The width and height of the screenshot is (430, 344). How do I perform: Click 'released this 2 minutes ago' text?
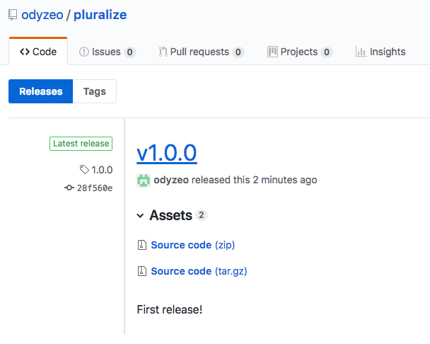click(x=254, y=180)
